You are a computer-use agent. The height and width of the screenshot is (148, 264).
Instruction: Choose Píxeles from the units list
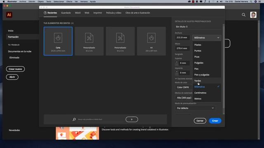[x=207, y=45]
